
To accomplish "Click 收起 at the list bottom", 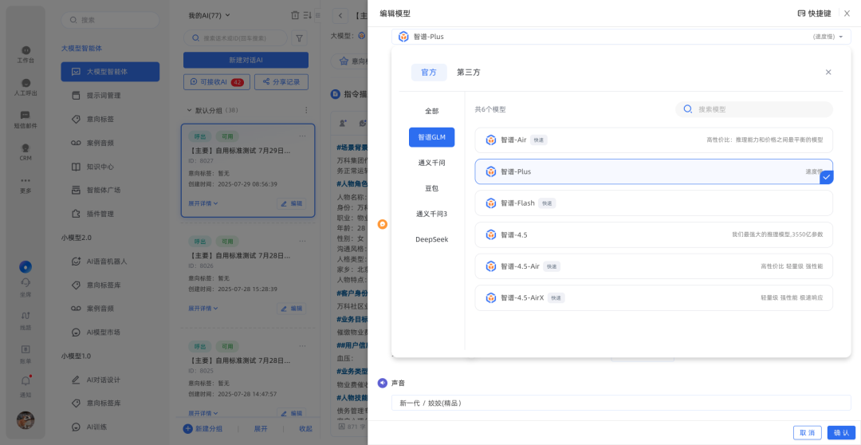I will point(306,428).
